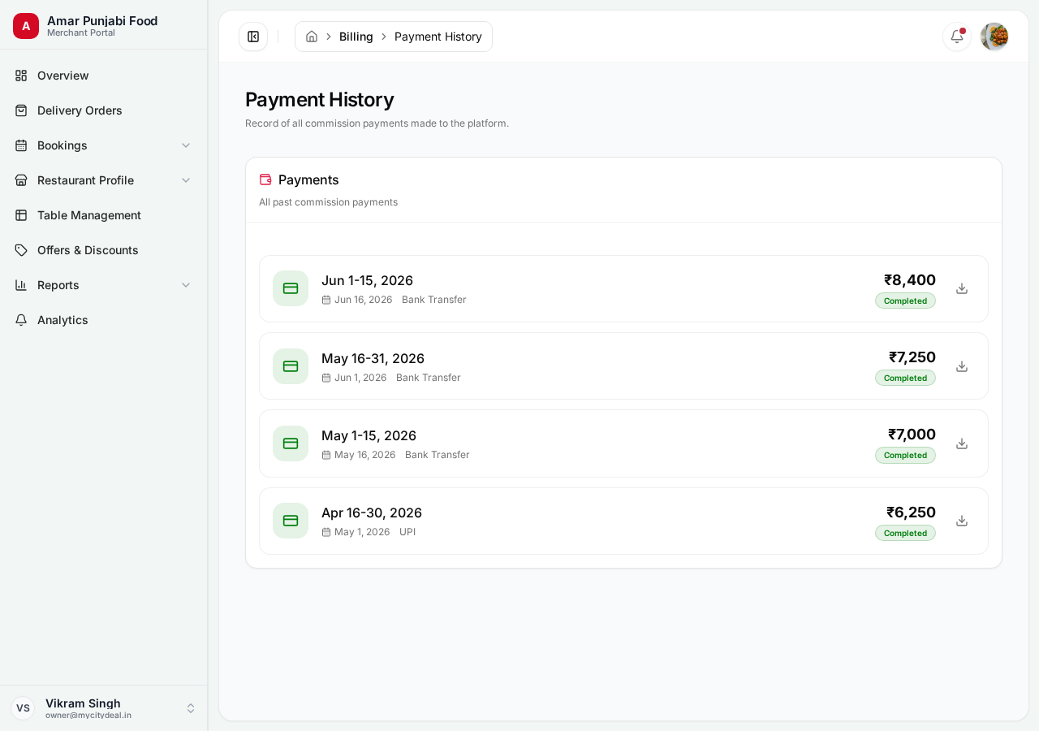Click the UPI payment method label

pyautogui.click(x=407, y=532)
